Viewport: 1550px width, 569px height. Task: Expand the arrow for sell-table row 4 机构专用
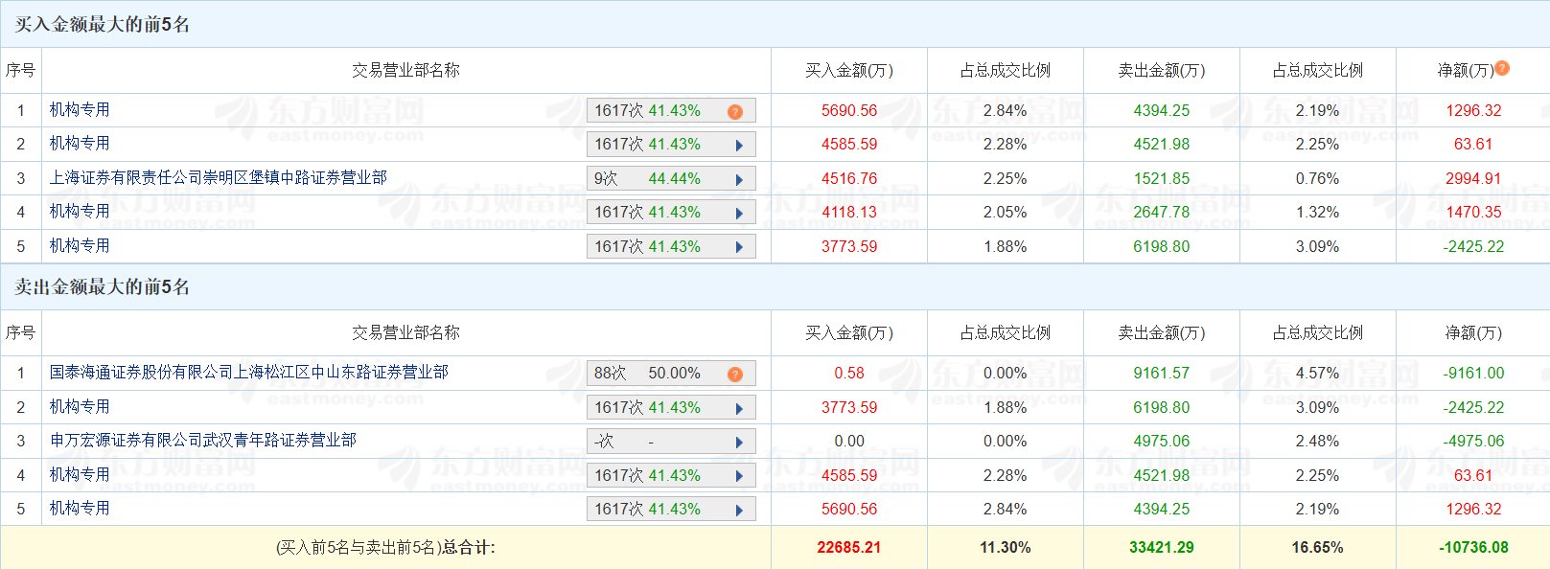(739, 476)
